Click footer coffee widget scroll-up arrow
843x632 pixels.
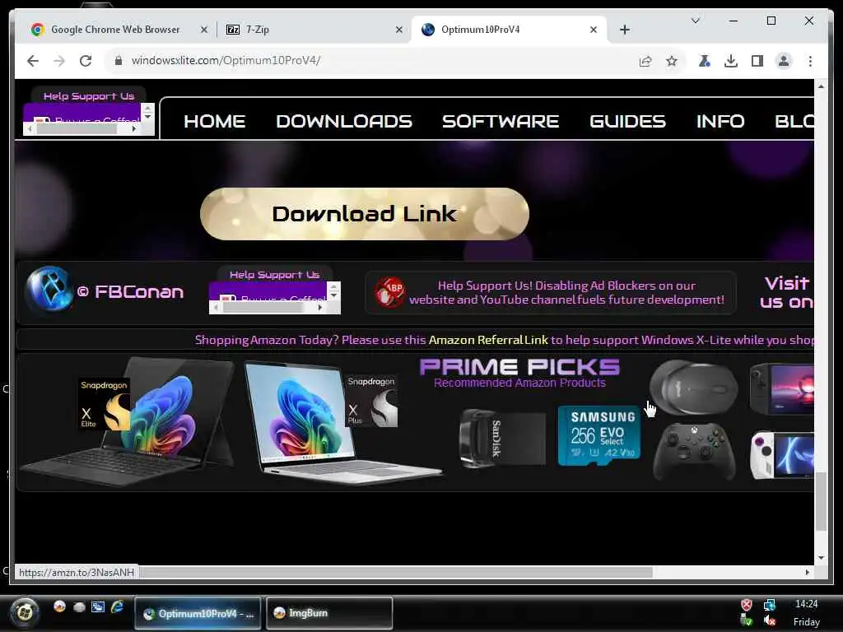[334, 286]
